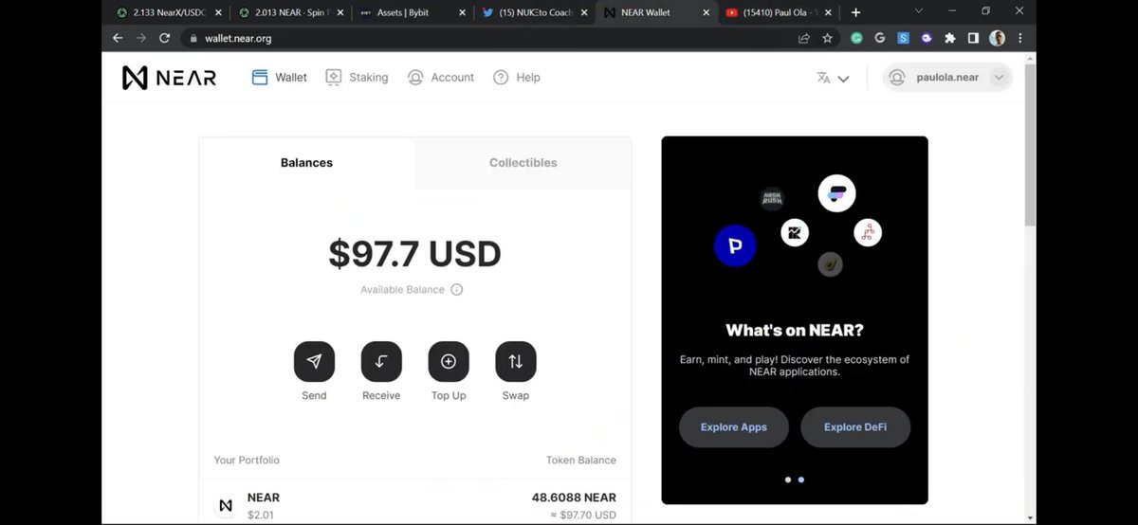Open the extensions puzzle icon
The image size is (1138, 525).
pos(950,38)
